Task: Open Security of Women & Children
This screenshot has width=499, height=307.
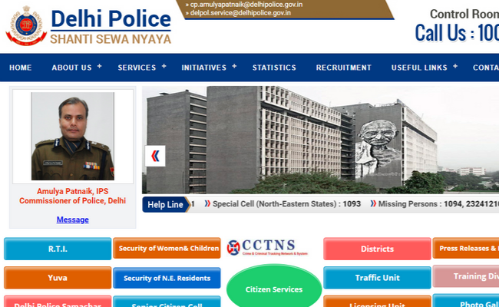Action: click(x=167, y=249)
